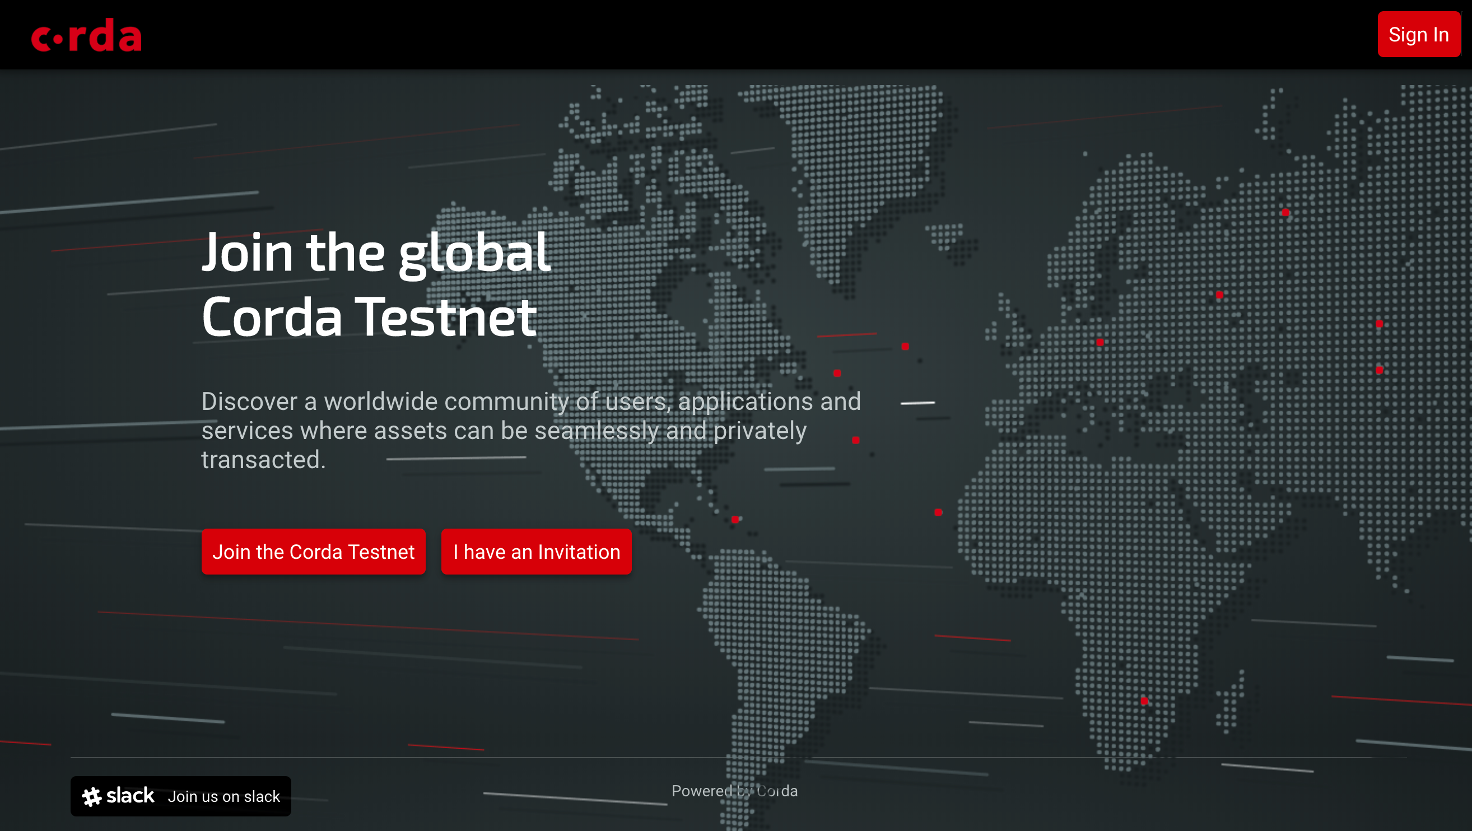Click the Join the global Corda Testnet heading

point(376,284)
